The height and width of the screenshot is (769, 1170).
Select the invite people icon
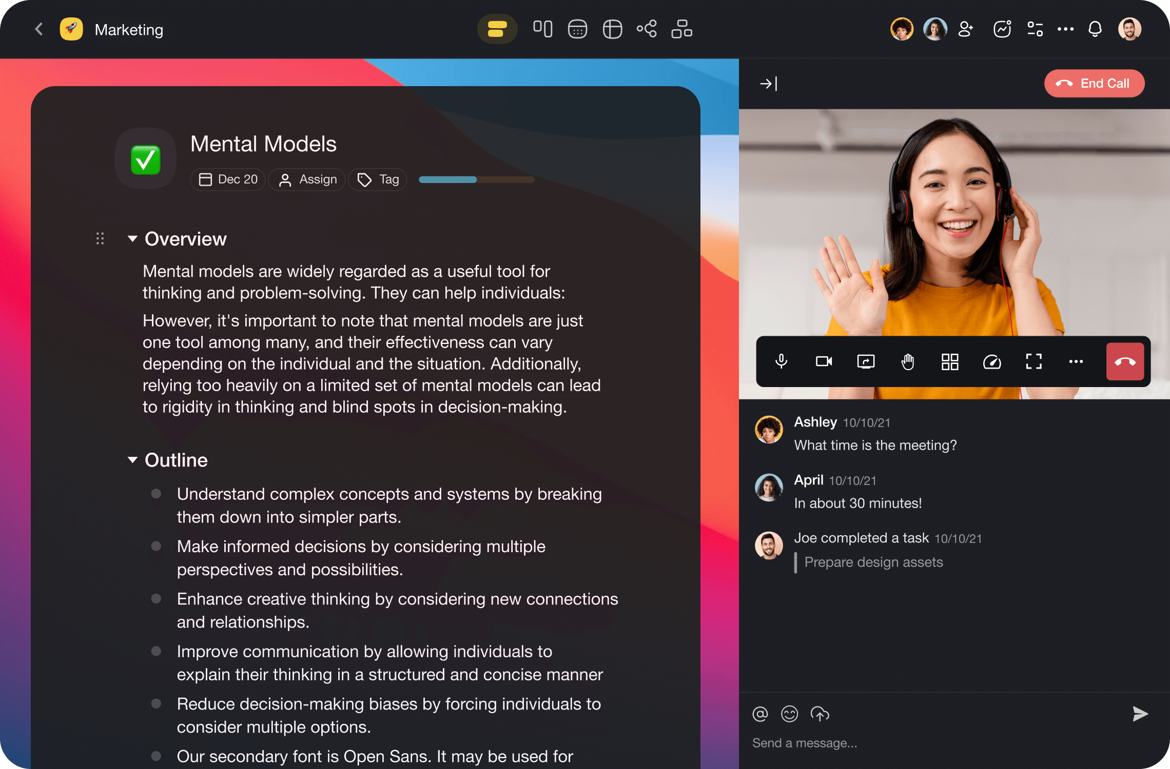(966, 29)
